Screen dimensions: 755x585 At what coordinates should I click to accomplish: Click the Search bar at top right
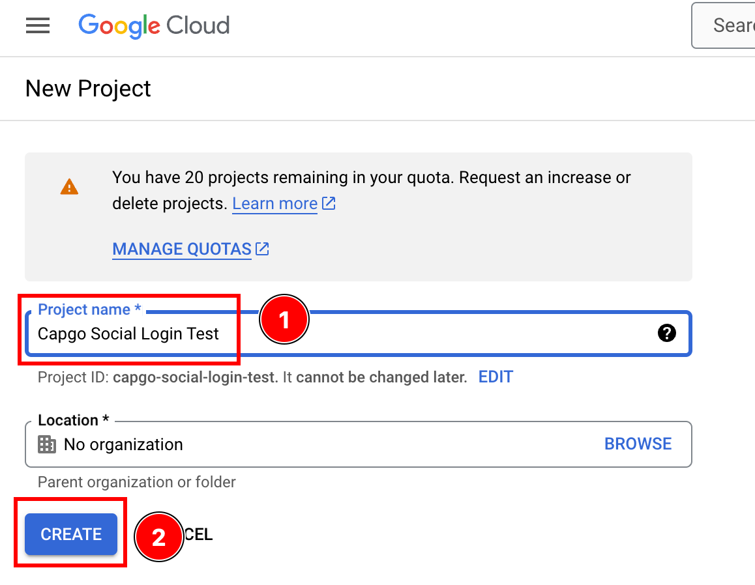point(730,25)
